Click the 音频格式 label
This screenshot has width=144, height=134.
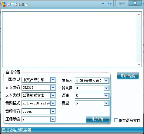point(13,103)
